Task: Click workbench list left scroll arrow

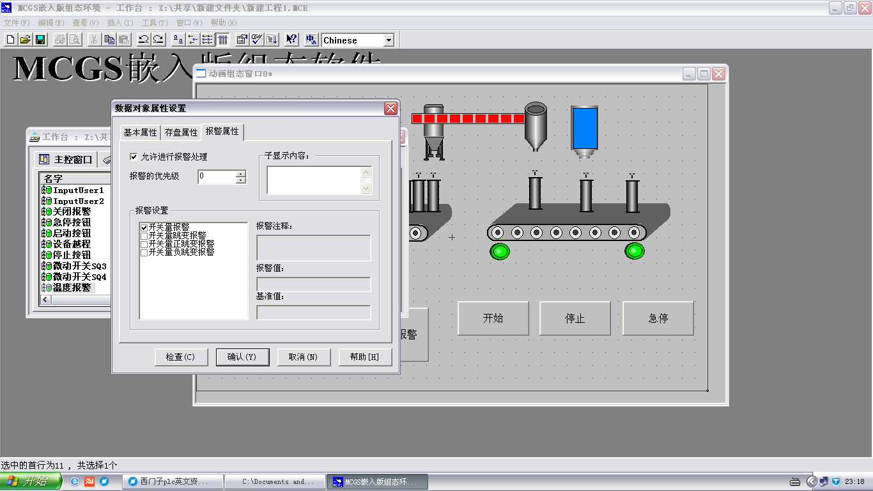Action: [x=45, y=300]
